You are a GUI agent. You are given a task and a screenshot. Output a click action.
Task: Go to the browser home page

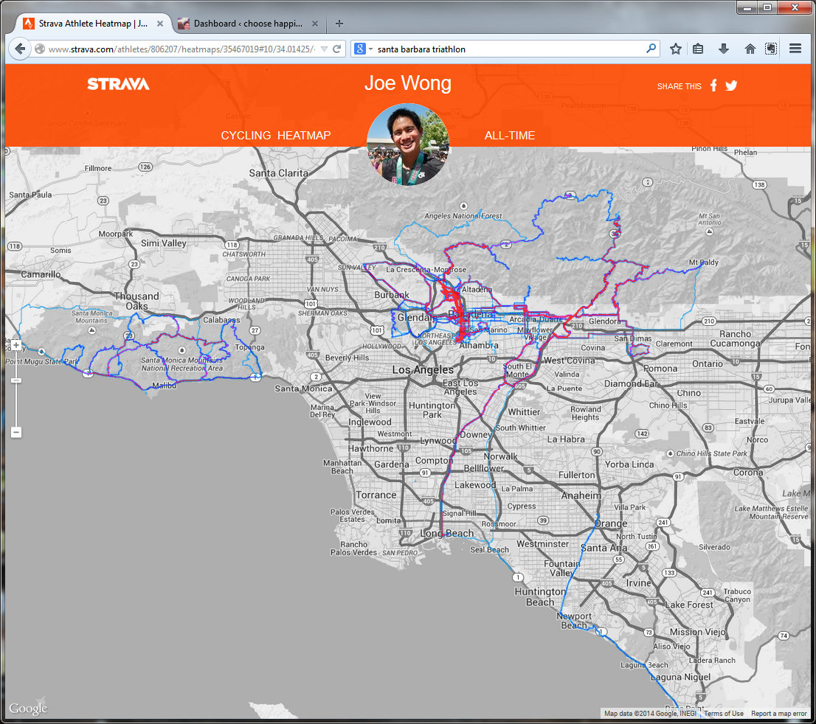click(750, 49)
